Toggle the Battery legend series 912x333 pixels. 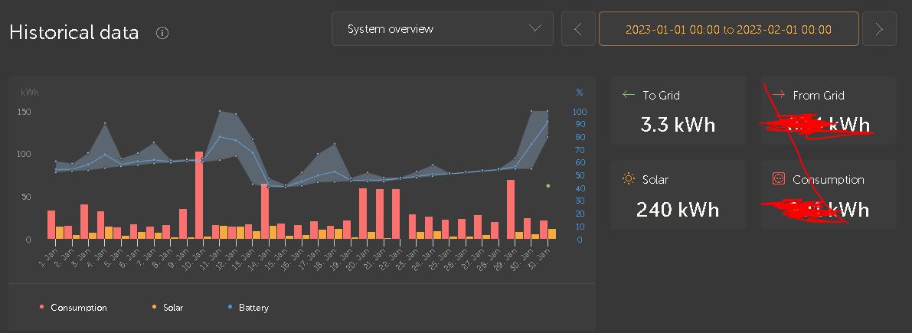tap(248, 308)
